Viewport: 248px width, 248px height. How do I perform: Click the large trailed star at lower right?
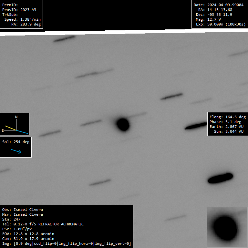click(x=220, y=178)
